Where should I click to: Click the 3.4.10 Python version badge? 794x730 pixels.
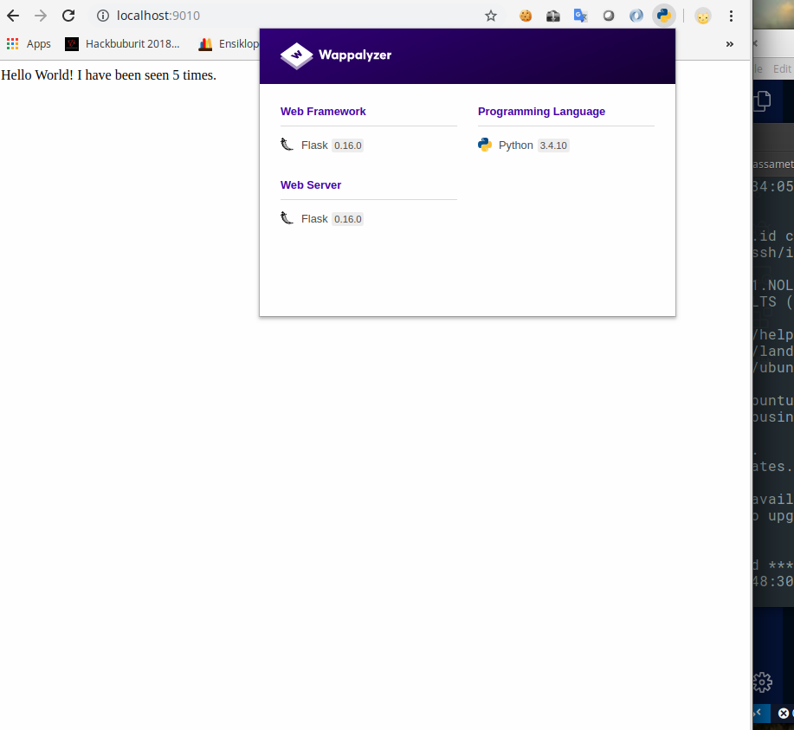[553, 145]
